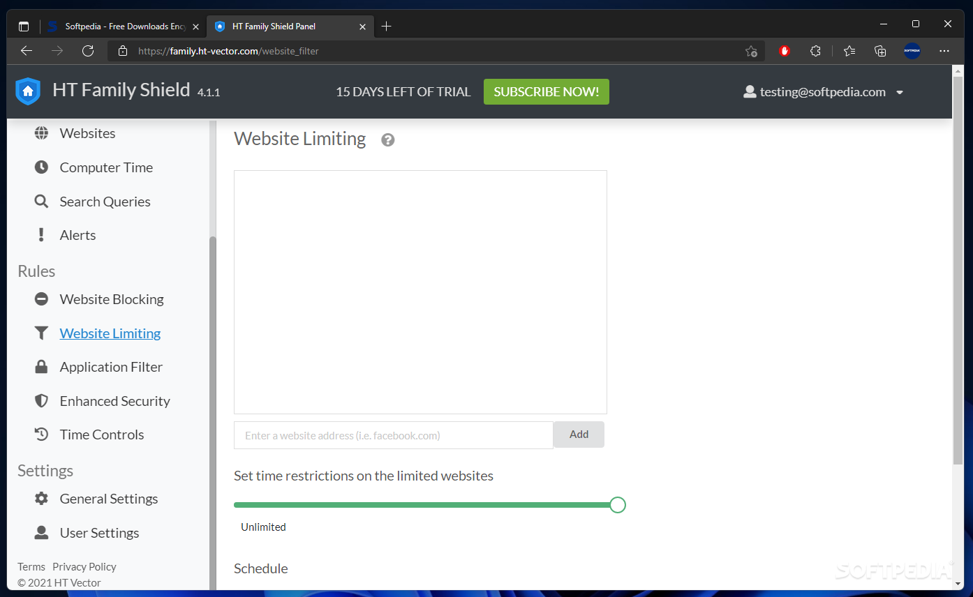Click the HT Family Shield title
The image size is (973, 597).
click(x=121, y=90)
